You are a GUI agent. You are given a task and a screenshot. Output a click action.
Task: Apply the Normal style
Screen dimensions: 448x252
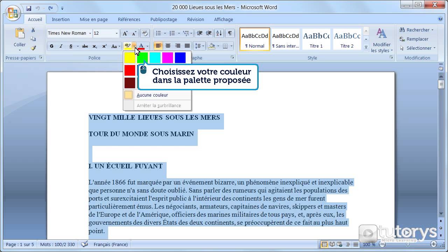(x=255, y=40)
